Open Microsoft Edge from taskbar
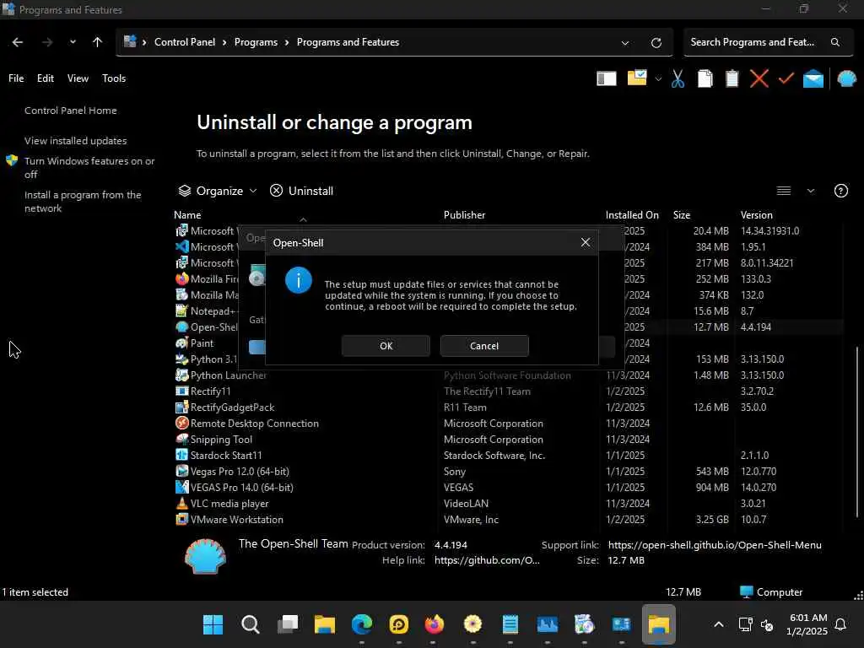This screenshot has height=648, width=864. [361, 624]
